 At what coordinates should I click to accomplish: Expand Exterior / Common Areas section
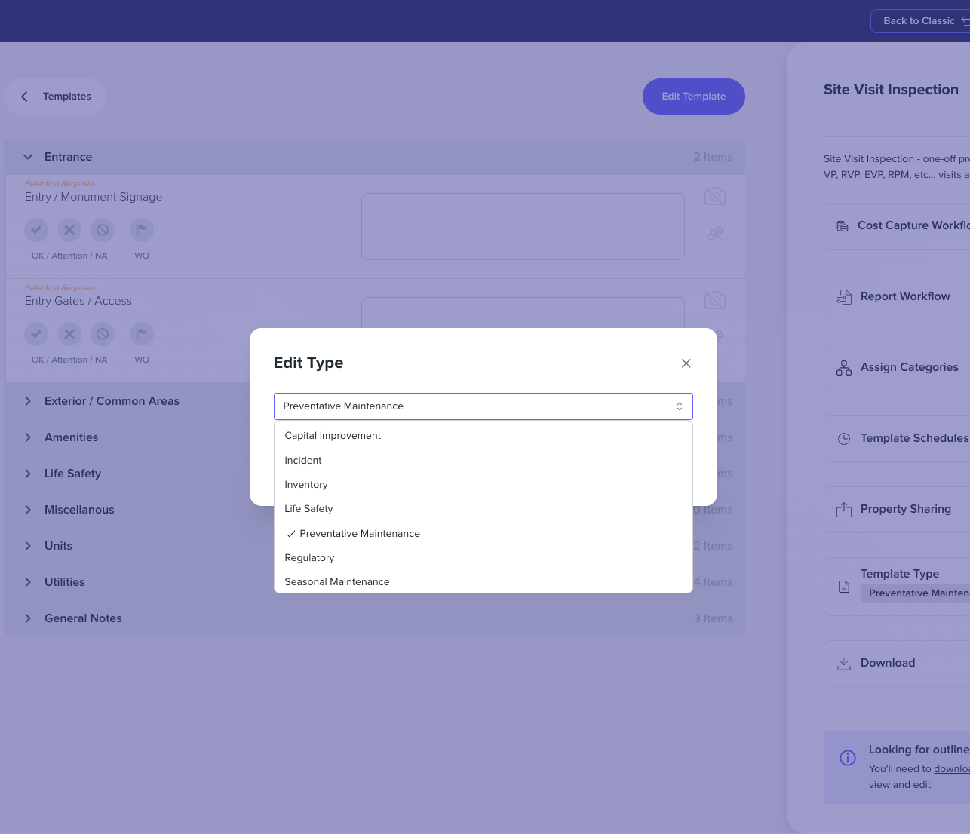click(x=28, y=401)
